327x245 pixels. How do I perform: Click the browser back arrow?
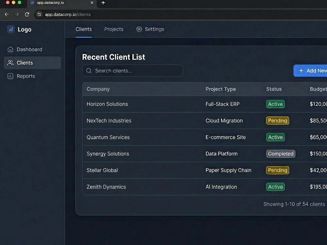7,14
